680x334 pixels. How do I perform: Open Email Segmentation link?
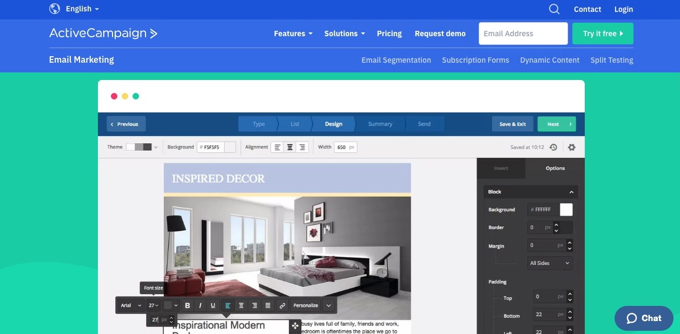(396, 60)
